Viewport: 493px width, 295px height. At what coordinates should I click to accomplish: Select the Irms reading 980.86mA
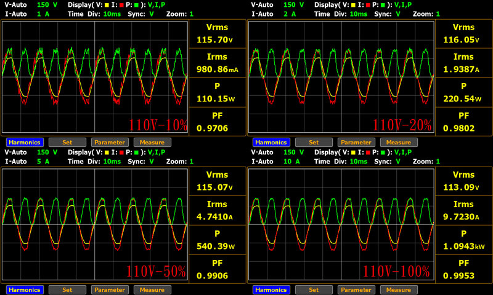[x=218, y=69]
